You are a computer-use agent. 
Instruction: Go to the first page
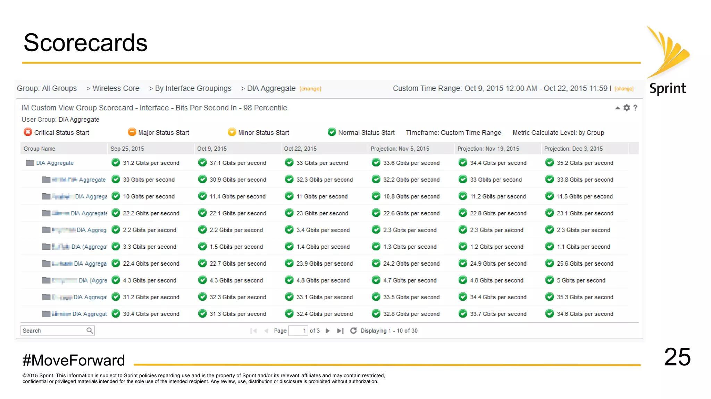tap(253, 331)
